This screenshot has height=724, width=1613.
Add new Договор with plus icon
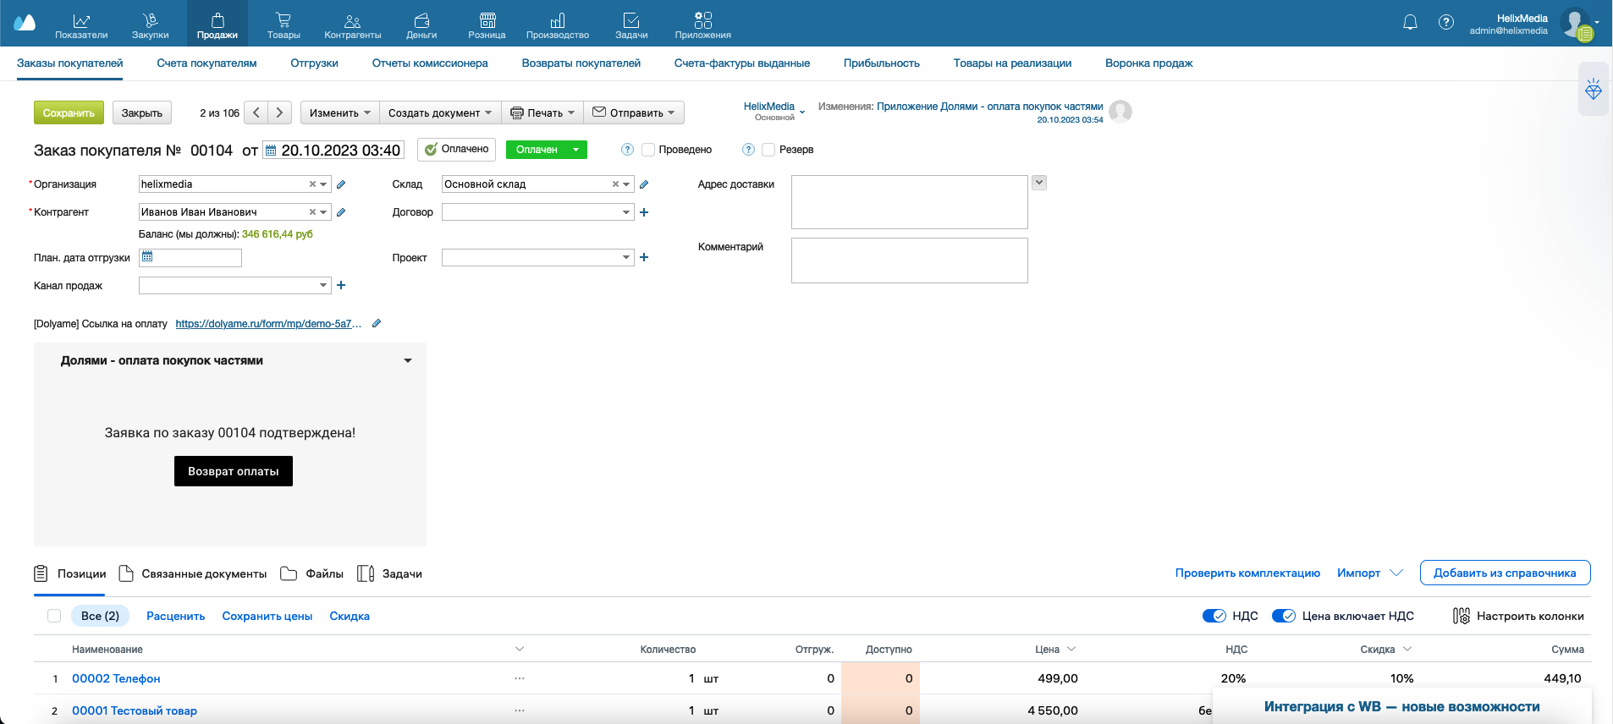[x=644, y=212]
